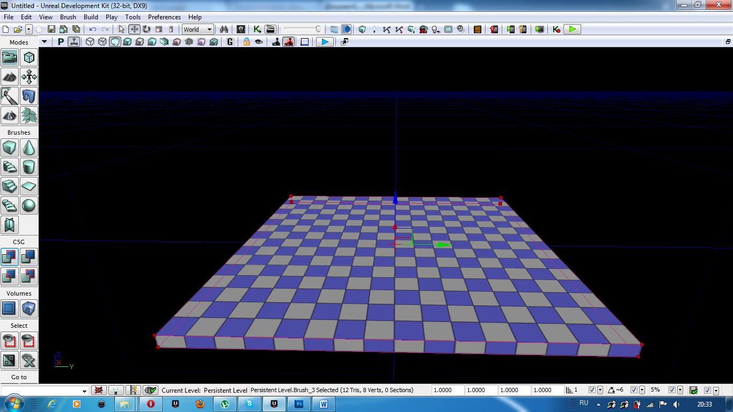The width and height of the screenshot is (733, 412).
Task: Open Unreal Kismet green K icon
Action: 258,30
